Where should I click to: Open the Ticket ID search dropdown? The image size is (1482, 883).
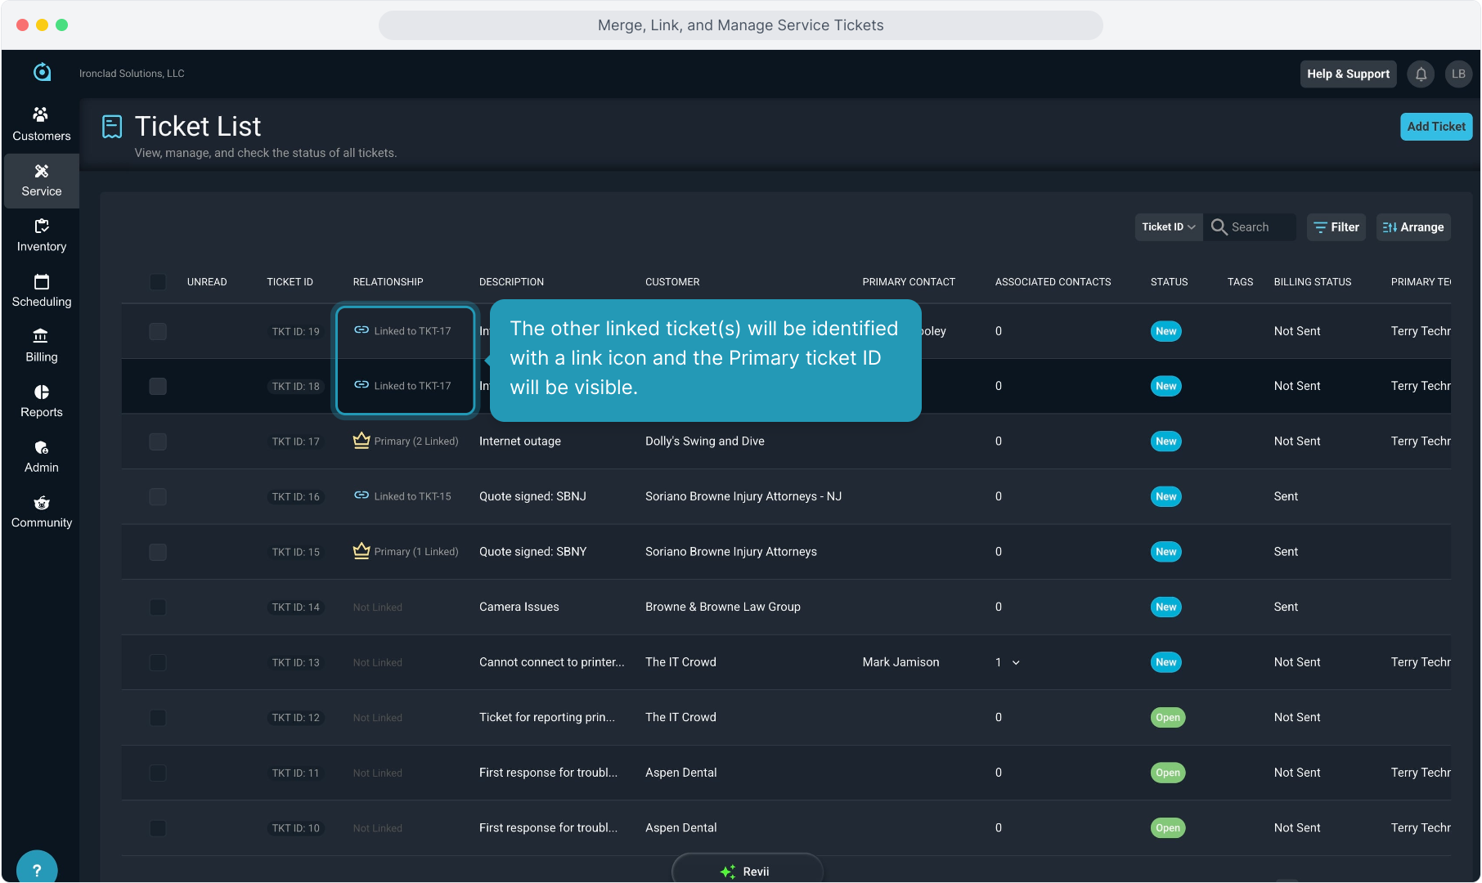point(1168,227)
